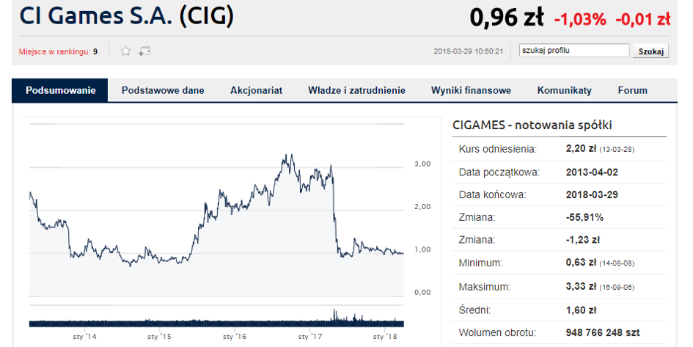
Task: Focus the 'szukaj profilu' search field
Action: coord(574,51)
